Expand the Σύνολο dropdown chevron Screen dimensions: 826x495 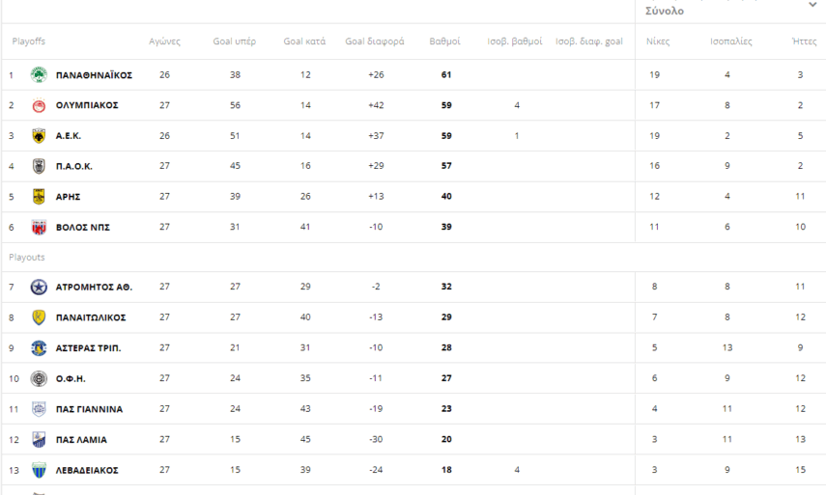coord(812,5)
